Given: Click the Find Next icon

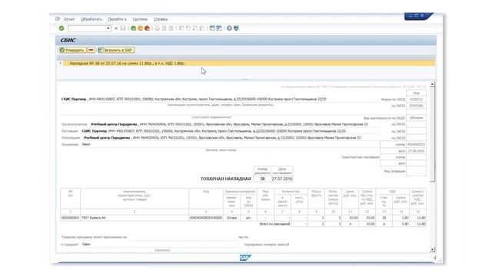Looking at the screenshot, I should 171,28.
